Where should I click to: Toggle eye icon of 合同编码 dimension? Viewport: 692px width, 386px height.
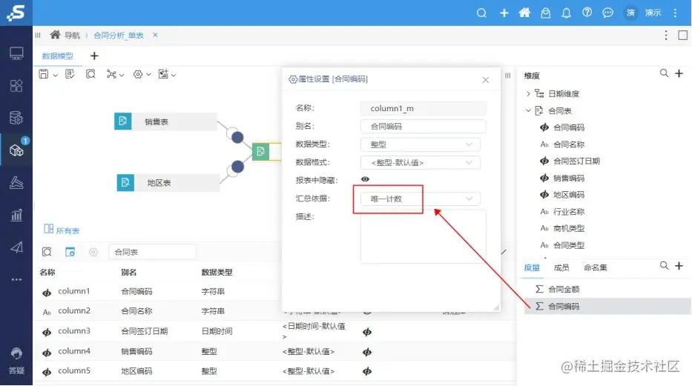tap(544, 127)
